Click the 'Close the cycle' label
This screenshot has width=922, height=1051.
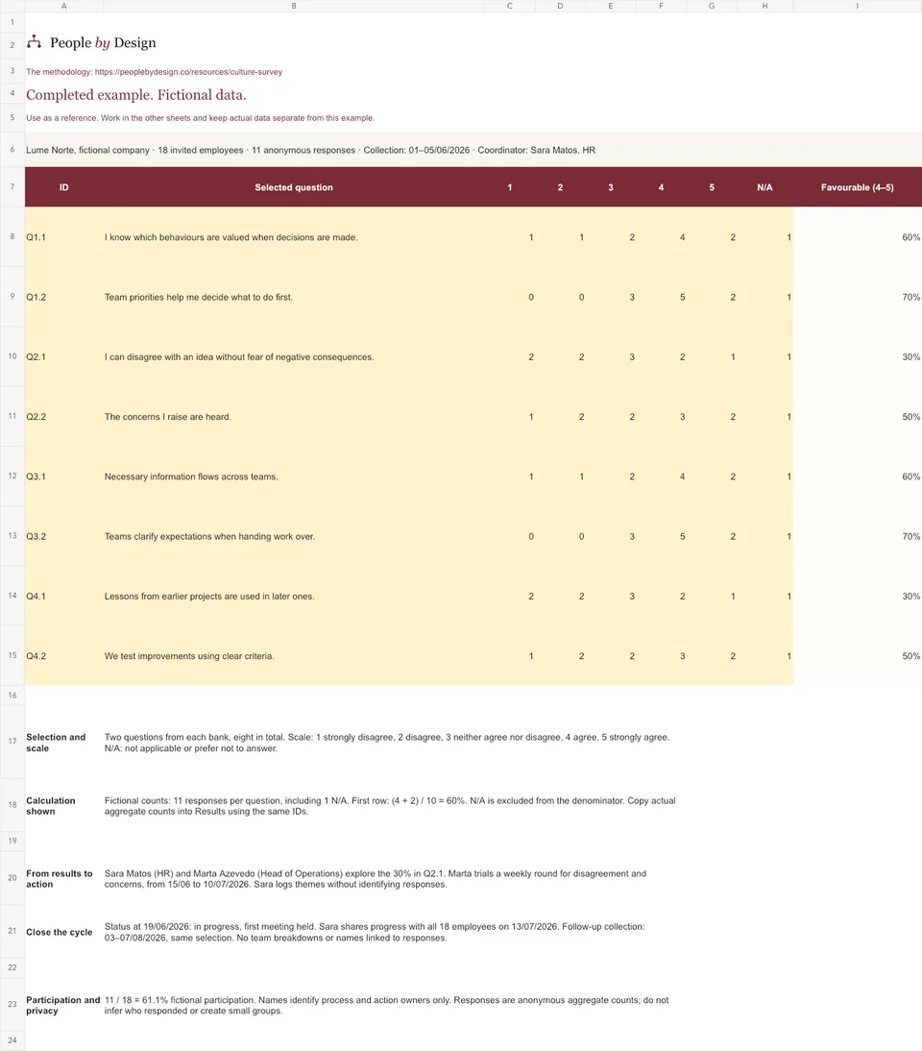[60, 933]
